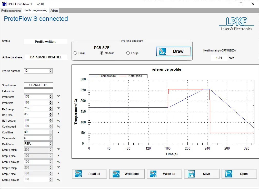The width and height of the screenshot is (259, 189).
Task: Click the 'reference profile' chart title
Action: [x=166, y=69]
